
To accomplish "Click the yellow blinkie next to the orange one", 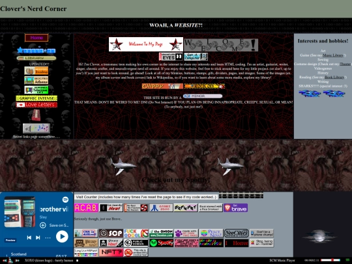I will 204,86.
